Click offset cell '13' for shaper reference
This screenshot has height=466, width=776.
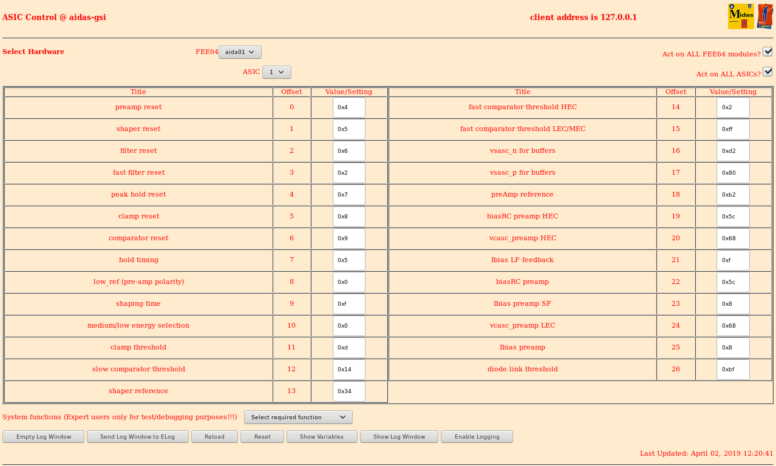[291, 391]
